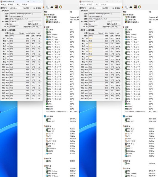Open the 處理器 #0 dropdown in the 5800MHz window
158x177 pixels.
click(x=16, y=8)
